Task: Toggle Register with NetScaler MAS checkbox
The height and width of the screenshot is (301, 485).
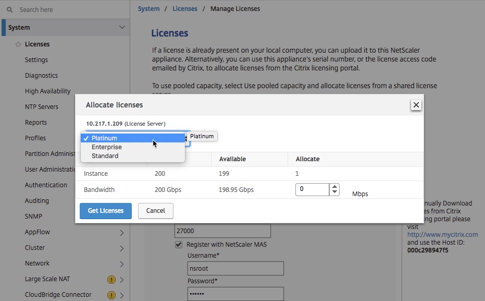Action: tap(179, 244)
